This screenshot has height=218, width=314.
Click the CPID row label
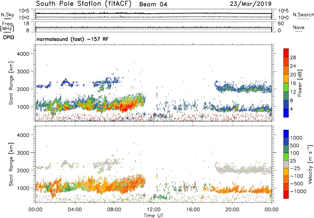coord(9,37)
